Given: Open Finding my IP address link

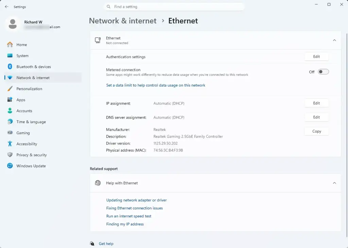Looking at the screenshot, I should coord(125,224).
